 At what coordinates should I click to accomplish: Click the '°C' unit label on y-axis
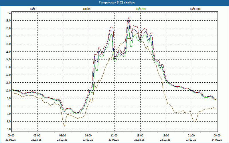click(x=9, y=13)
